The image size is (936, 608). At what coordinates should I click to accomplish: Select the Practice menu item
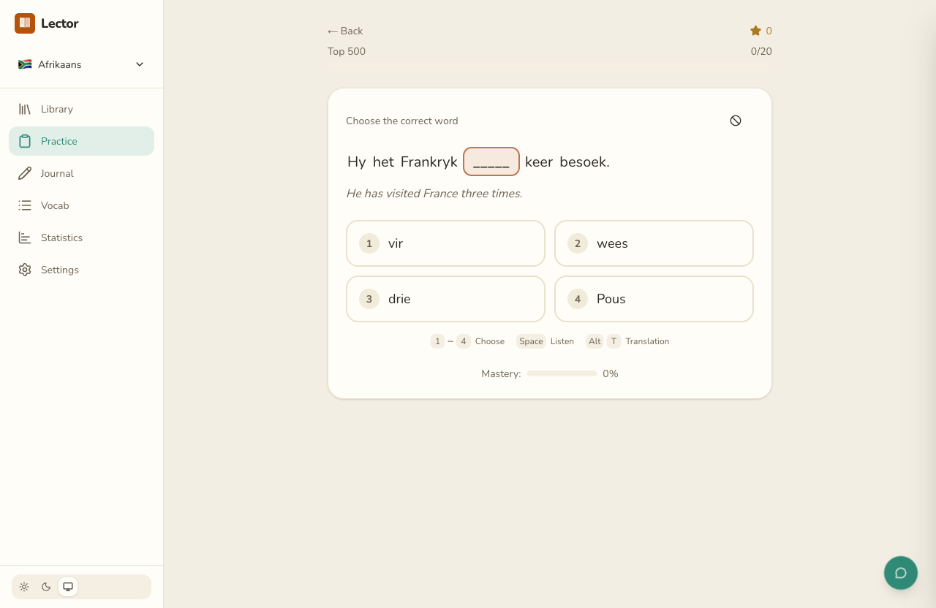(x=81, y=141)
